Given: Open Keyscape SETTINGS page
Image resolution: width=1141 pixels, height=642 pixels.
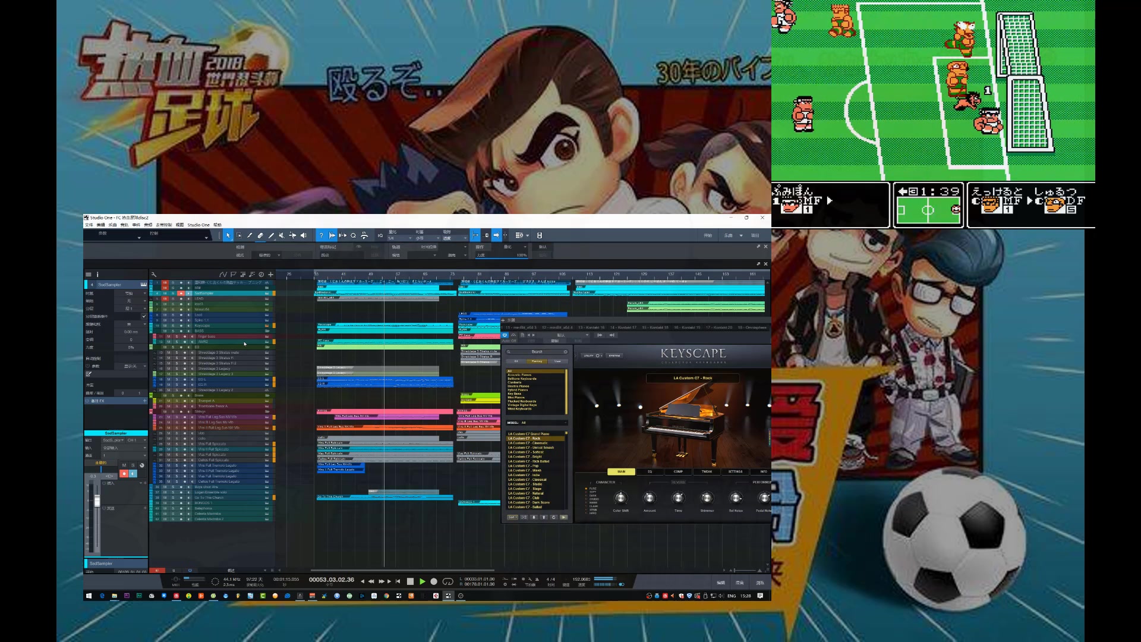Looking at the screenshot, I should tap(735, 471).
